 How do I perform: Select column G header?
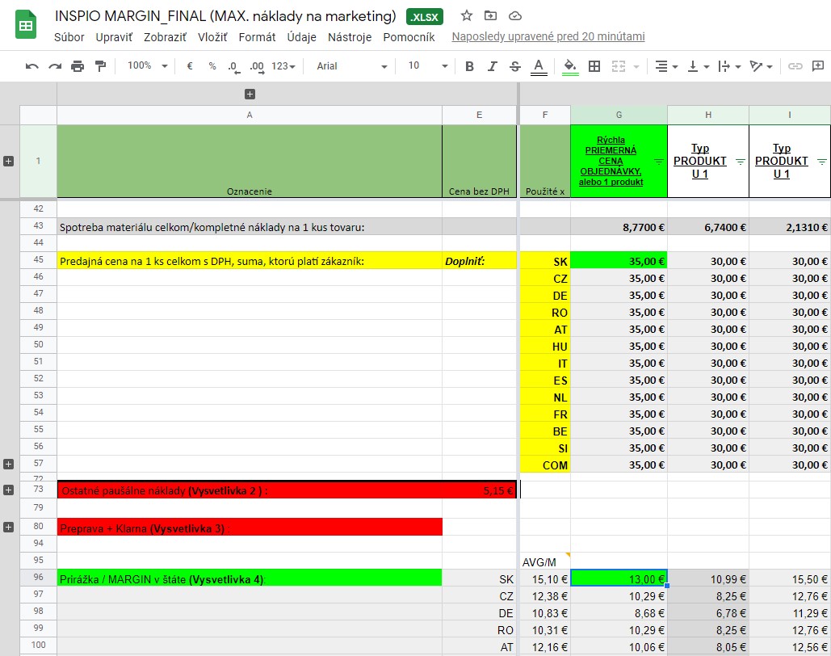(x=619, y=115)
